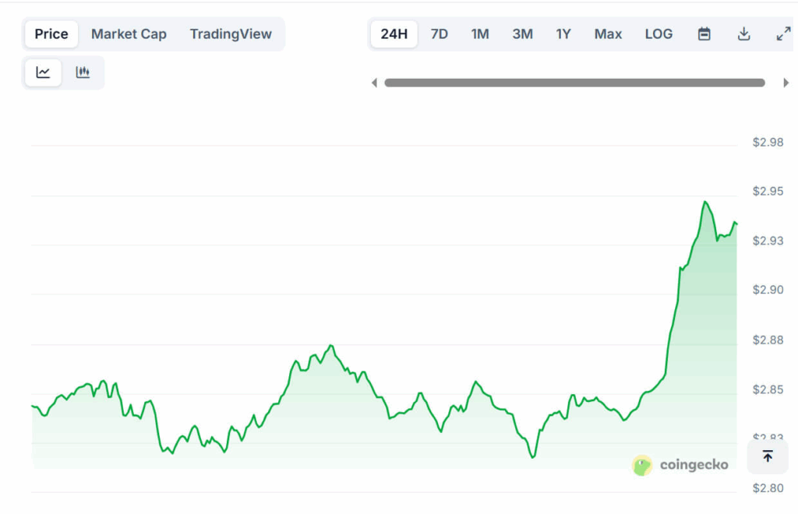Select the 24H time range
Screen dimensions: 798x514
(394, 34)
